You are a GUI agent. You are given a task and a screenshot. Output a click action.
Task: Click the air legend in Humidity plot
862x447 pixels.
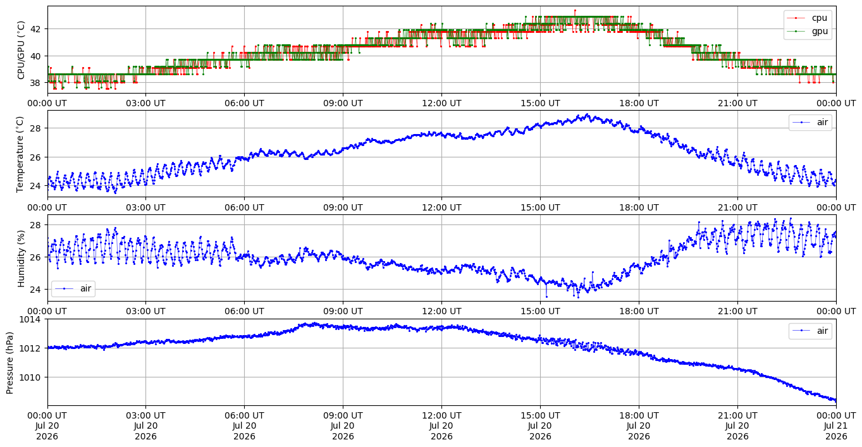point(73,289)
